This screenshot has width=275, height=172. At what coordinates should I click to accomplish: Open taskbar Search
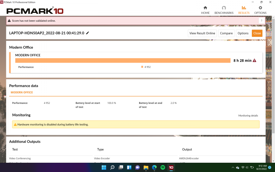[112, 168]
